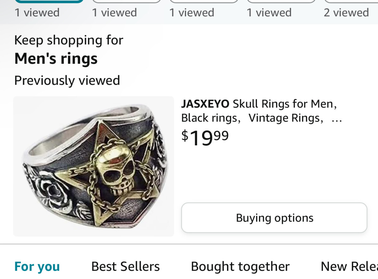The width and height of the screenshot is (378, 279).
Task: Click the second 1 viewed label
Action: [x=114, y=13]
